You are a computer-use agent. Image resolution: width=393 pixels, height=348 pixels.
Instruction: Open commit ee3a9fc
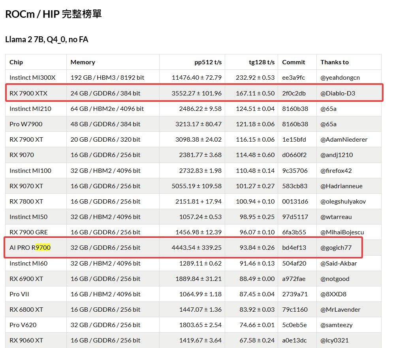tap(293, 78)
